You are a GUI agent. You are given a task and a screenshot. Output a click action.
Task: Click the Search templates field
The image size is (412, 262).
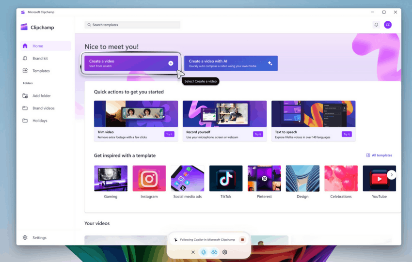[132, 25]
